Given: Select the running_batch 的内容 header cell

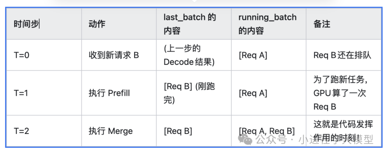Looking at the screenshot, I should [x=267, y=24].
